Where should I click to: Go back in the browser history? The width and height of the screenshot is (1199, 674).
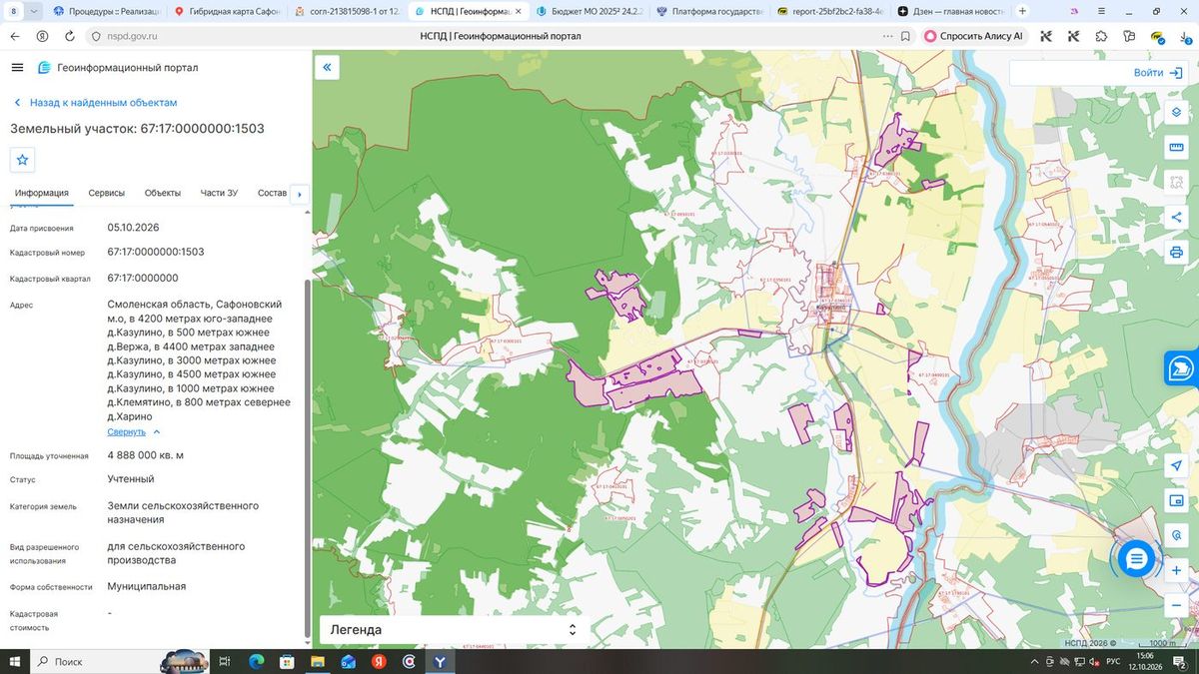pyautogui.click(x=15, y=36)
